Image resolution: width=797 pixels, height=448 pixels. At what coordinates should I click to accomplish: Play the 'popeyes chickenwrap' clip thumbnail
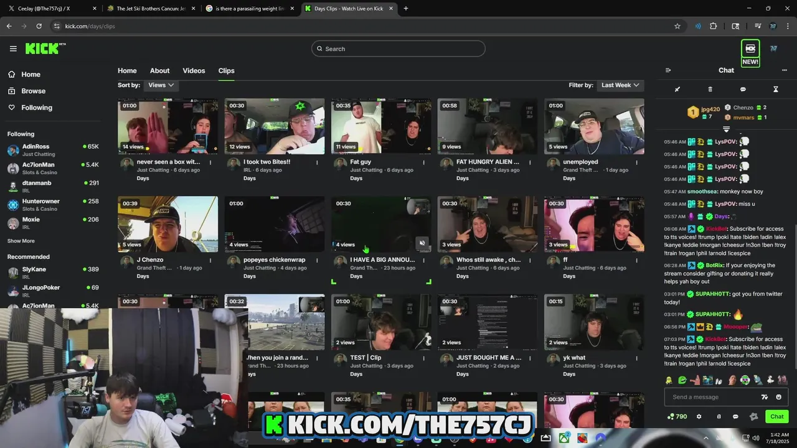(x=274, y=224)
